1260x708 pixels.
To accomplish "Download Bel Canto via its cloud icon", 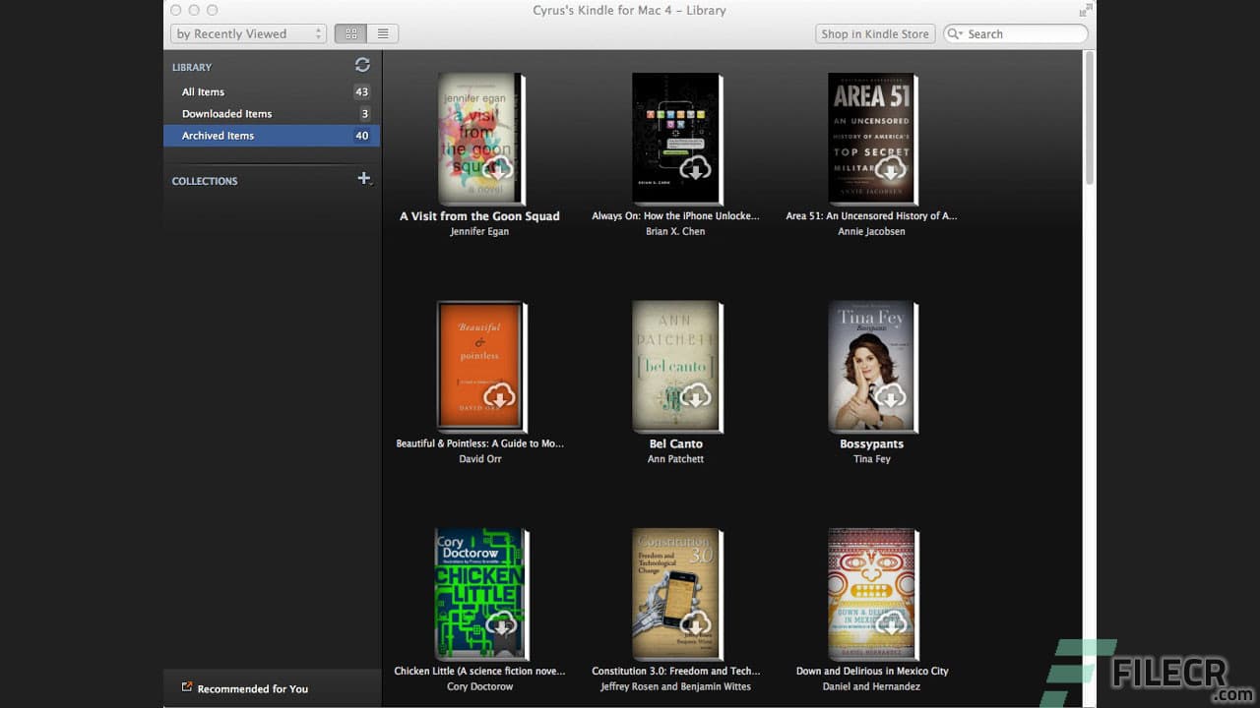I will point(696,396).
